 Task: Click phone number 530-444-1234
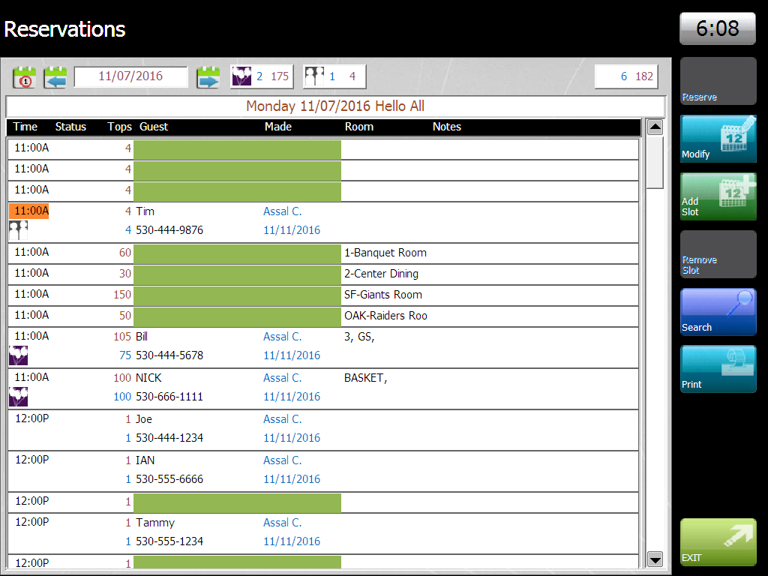(x=169, y=438)
